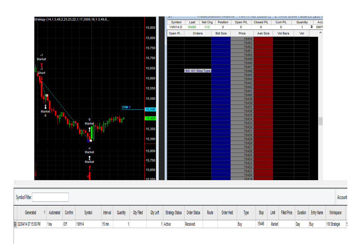The height and width of the screenshot is (247, 363).
Task: Click the 15,446 cyan price tag
Action: pos(150,109)
